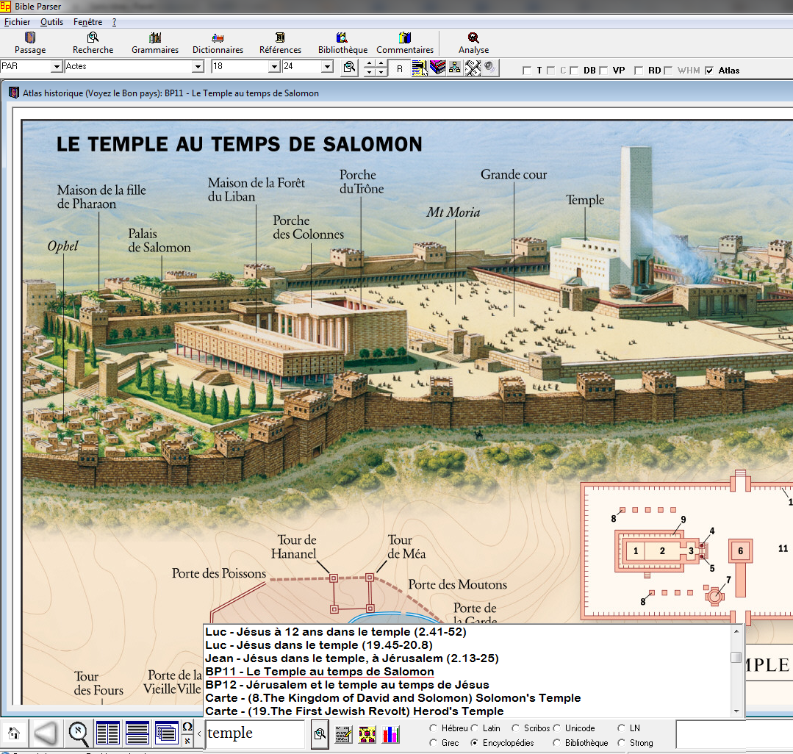Expand the chapter 18 dropdown
The height and width of the screenshot is (754, 793).
[x=275, y=66]
